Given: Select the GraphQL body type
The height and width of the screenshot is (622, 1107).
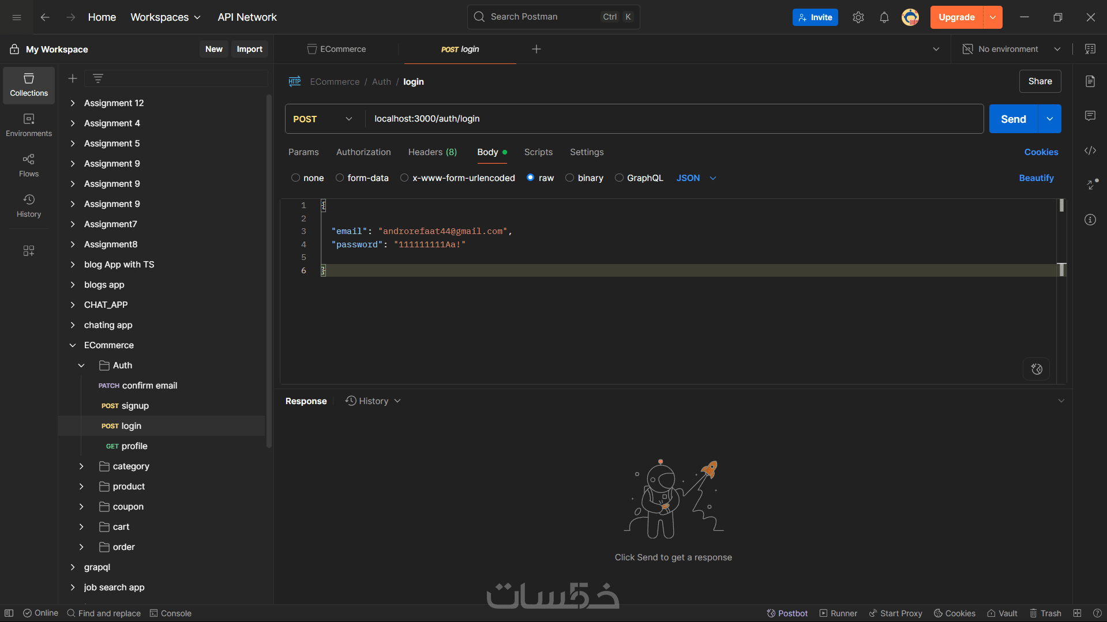Looking at the screenshot, I should pos(619,178).
